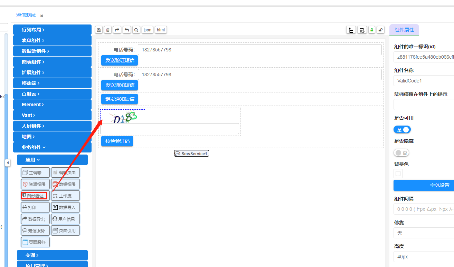The width and height of the screenshot is (454, 267).
Task: Click the magnifier preview icon
Action: tap(136, 30)
